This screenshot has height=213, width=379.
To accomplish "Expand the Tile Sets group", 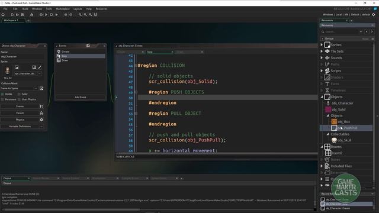I will pos(322,51).
